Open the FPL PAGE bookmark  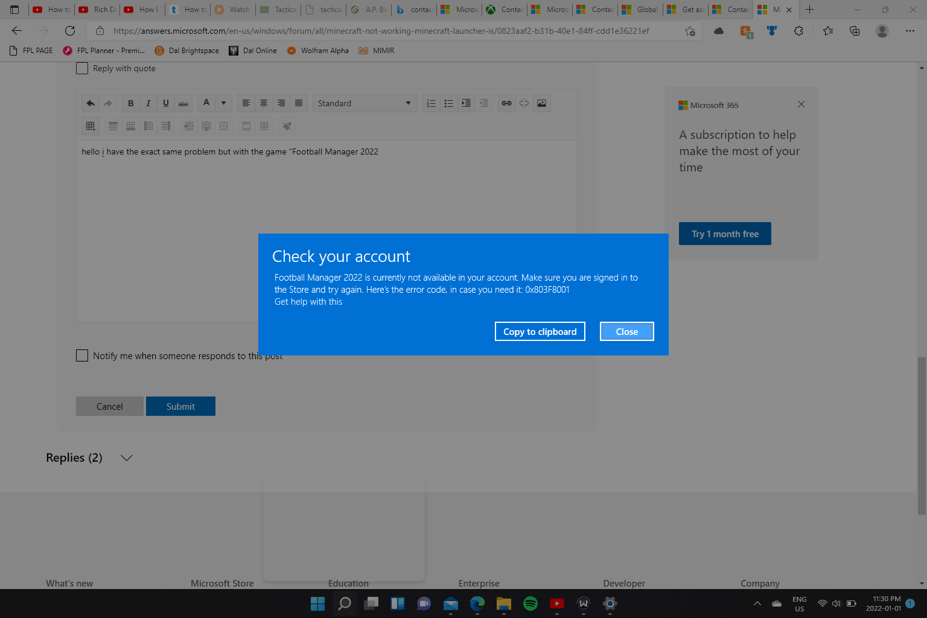(x=31, y=51)
